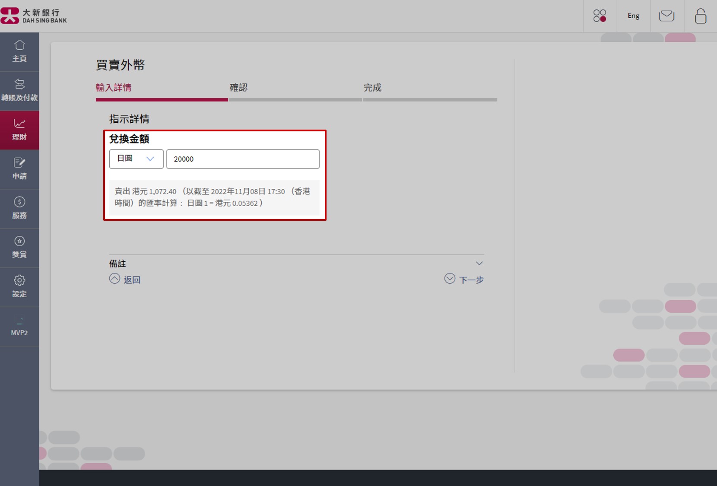
Task: Select the 確認 step tab
Action: (x=238, y=88)
